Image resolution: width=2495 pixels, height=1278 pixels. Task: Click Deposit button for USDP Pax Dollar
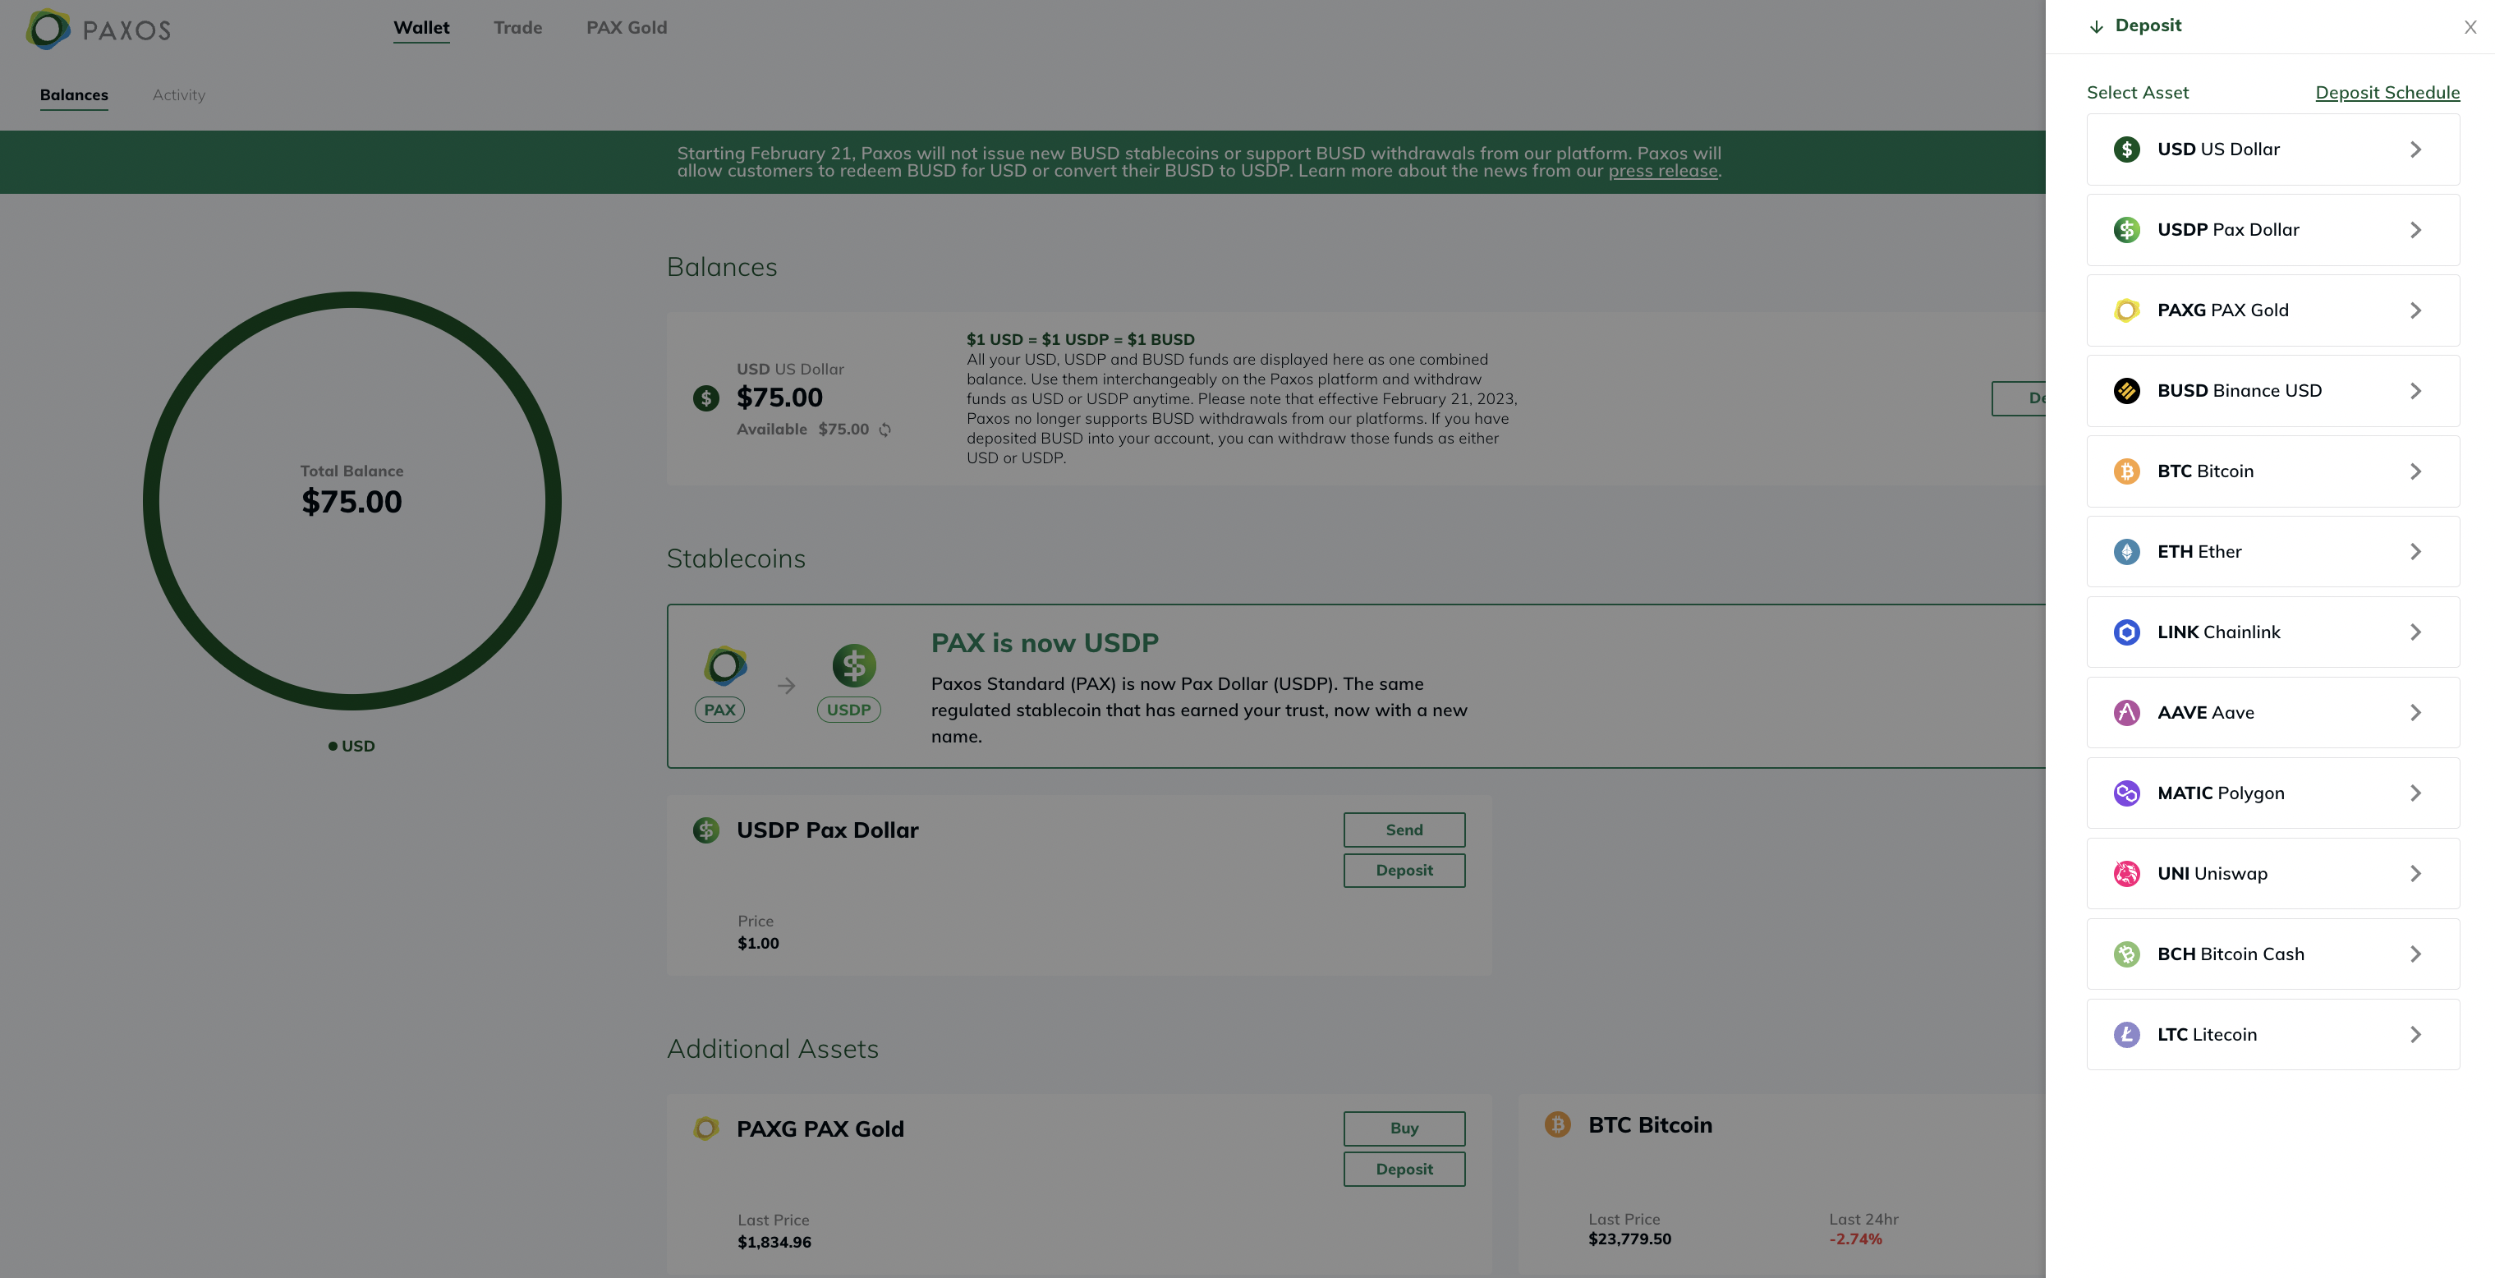click(x=1404, y=870)
